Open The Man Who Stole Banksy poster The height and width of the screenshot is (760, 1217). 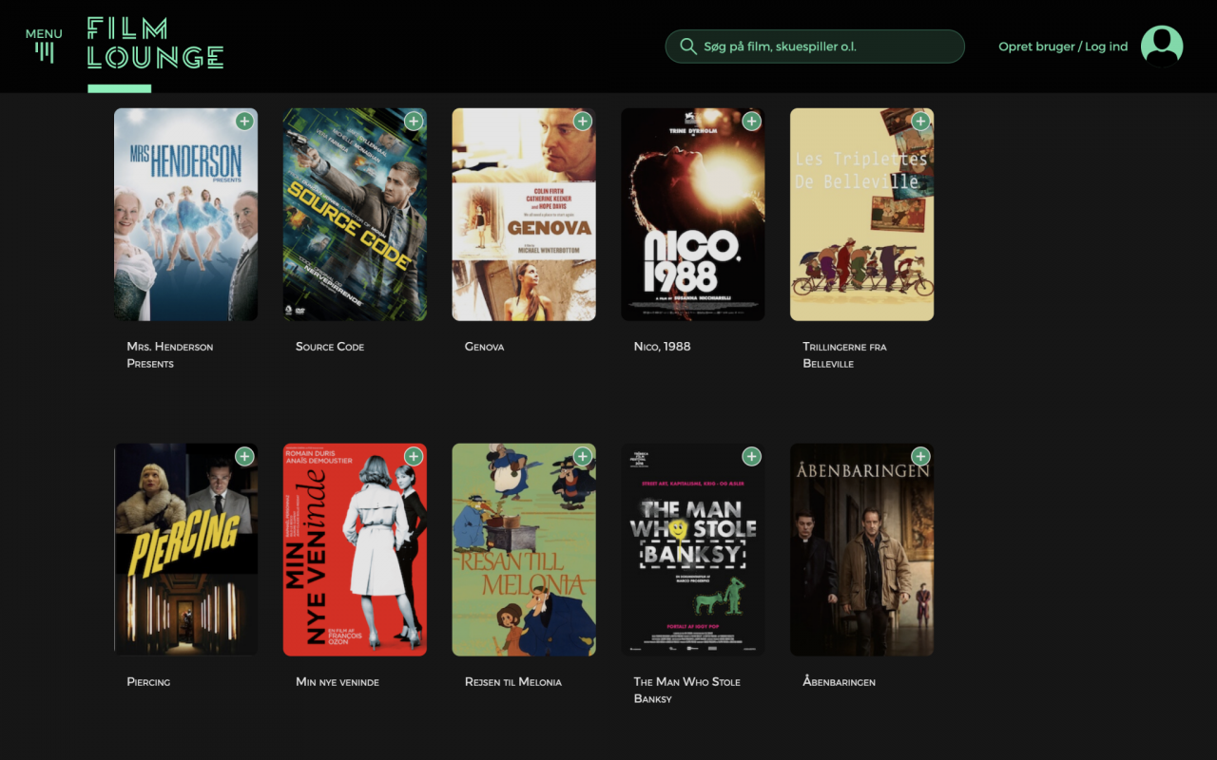pyautogui.click(x=693, y=550)
